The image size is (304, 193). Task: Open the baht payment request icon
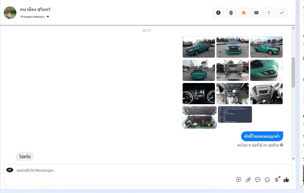click(x=277, y=180)
